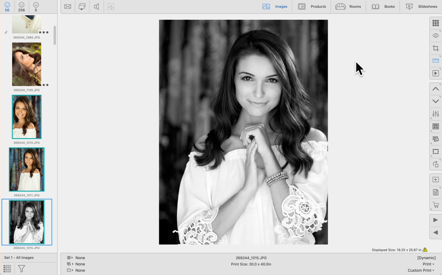Image resolution: width=442 pixels, height=275 pixels.
Task: Filter by happy face Yes rating
Action: pyautogui.click(x=7, y=7)
